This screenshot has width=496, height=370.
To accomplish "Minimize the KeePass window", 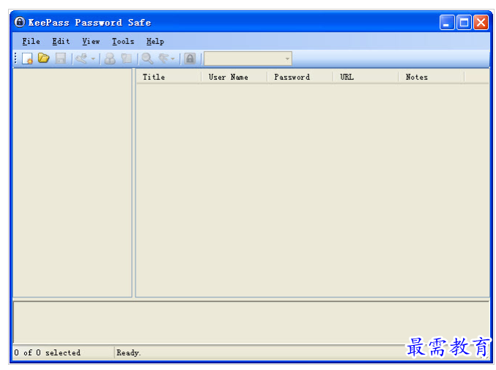I will pos(447,23).
